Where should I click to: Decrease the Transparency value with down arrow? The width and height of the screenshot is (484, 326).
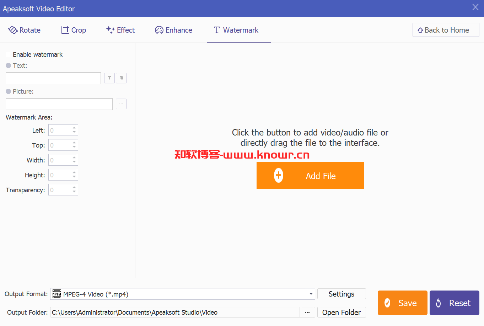(x=74, y=192)
